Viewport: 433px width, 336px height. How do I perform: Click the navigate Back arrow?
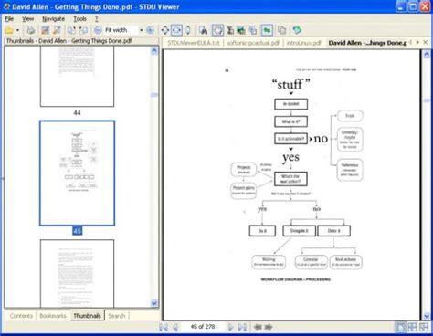[258, 327]
